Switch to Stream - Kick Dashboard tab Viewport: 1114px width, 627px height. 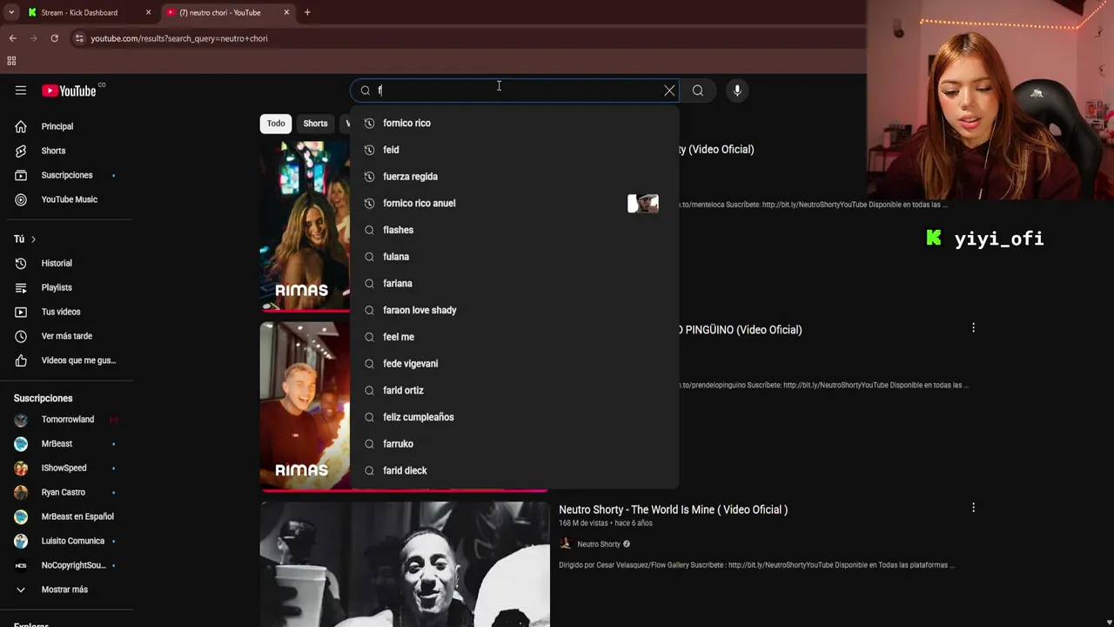(x=79, y=12)
